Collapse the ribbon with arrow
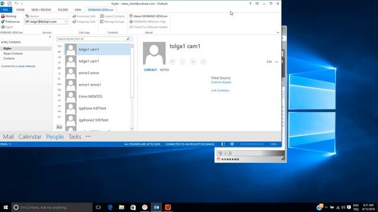The image size is (378, 212). [x=278, y=32]
